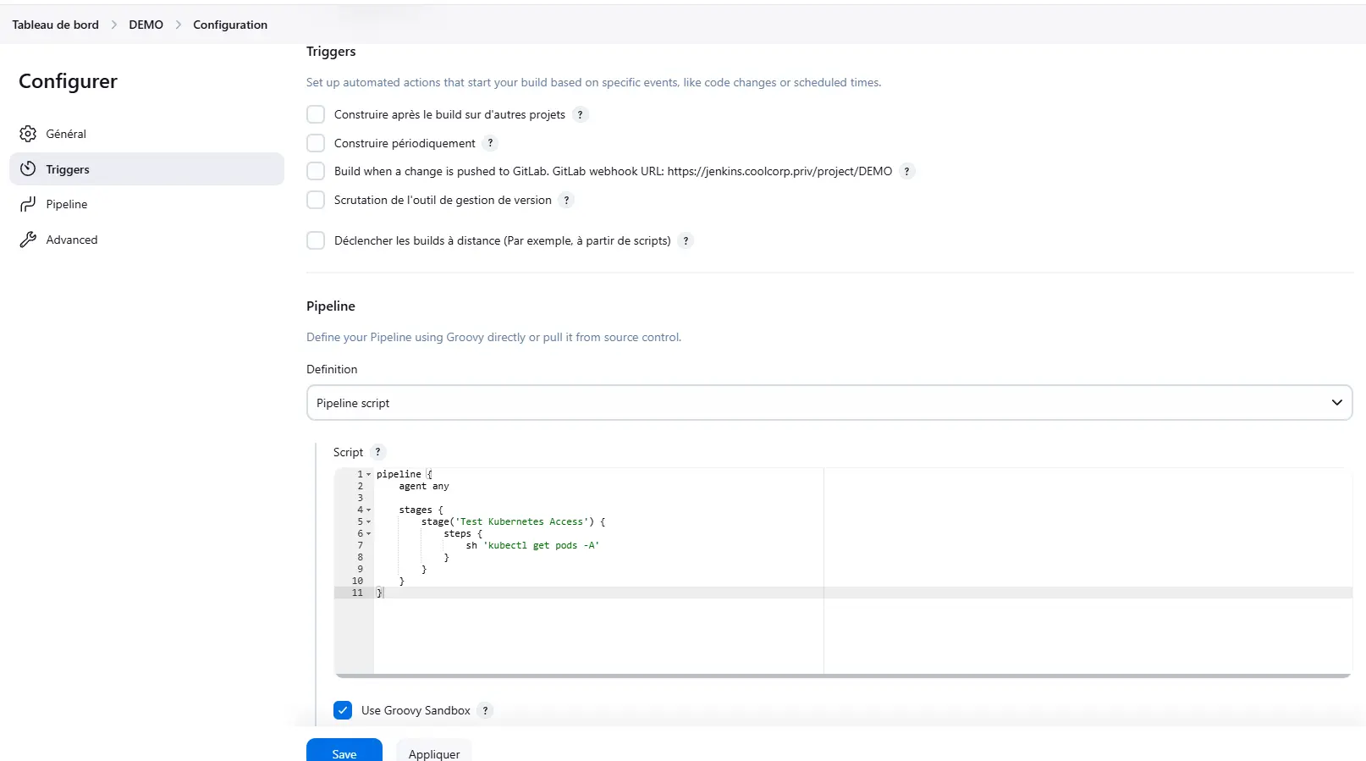The width and height of the screenshot is (1366, 761).
Task: Enable Construire après le build sur d'autres projets
Action: pyautogui.click(x=316, y=114)
